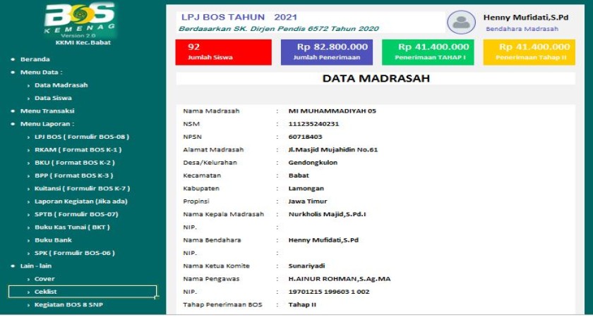Click the red Jumlah Siswa tile
Viewport: 593px width, 317px height.
224,52
